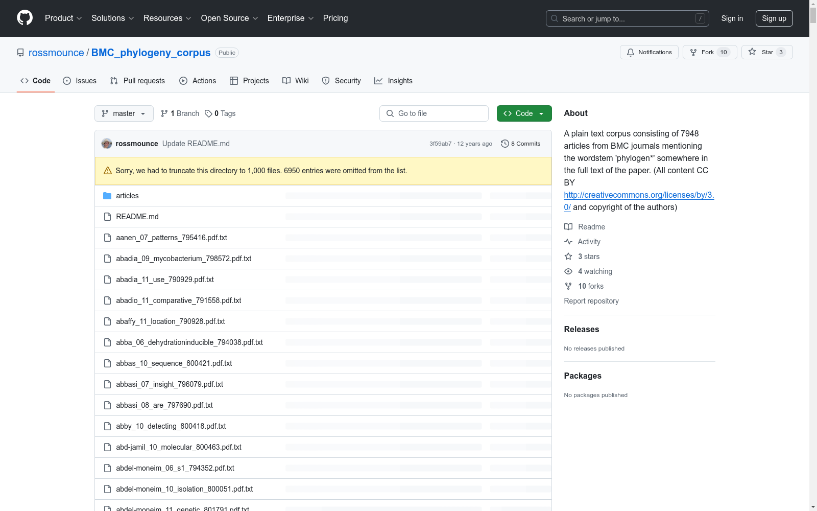Switch to the Security tab
The width and height of the screenshot is (817, 511).
(341, 81)
